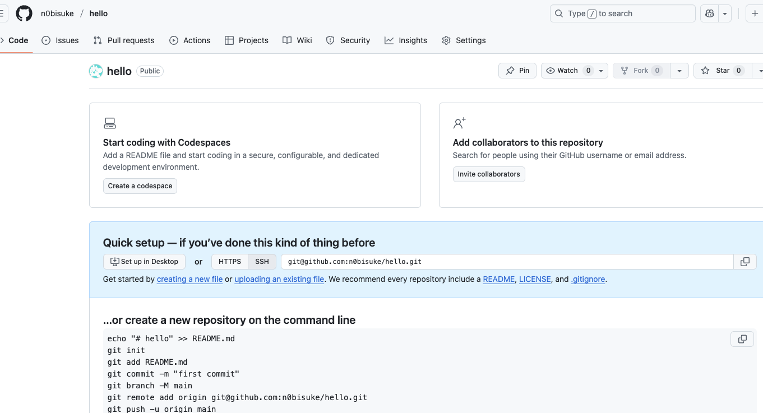Click the Security shield icon
Image resolution: width=763 pixels, height=413 pixels.
[x=330, y=40]
